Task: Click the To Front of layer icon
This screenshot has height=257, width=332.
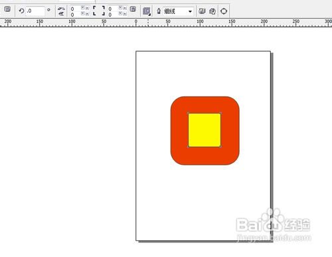Action: tap(202, 11)
